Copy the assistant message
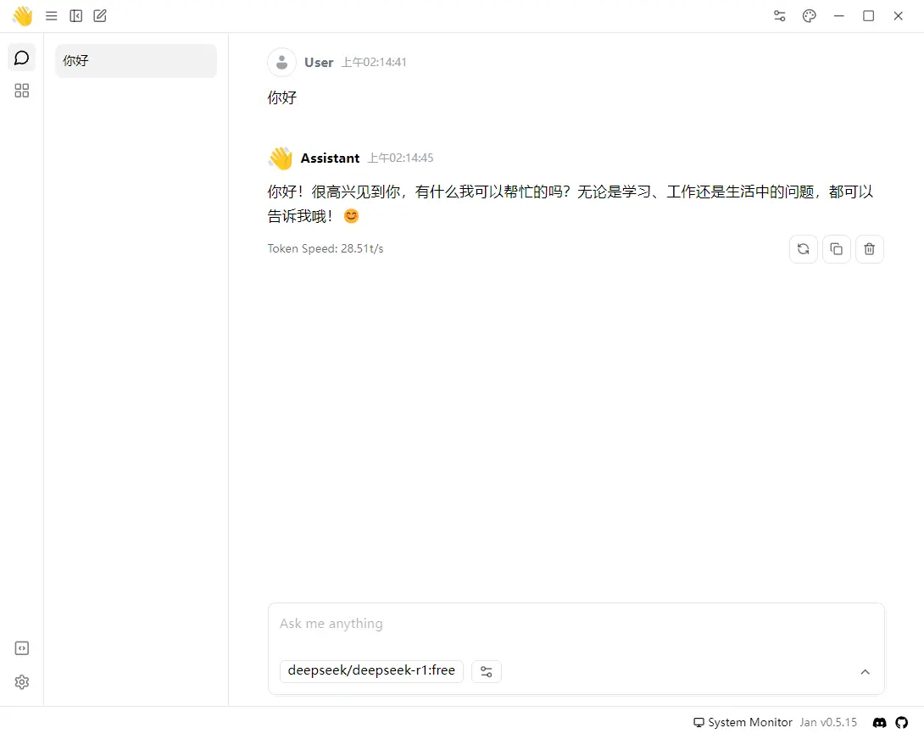 pos(837,249)
